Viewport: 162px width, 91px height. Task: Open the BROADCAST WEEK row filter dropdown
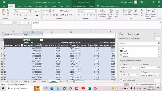(22, 45)
